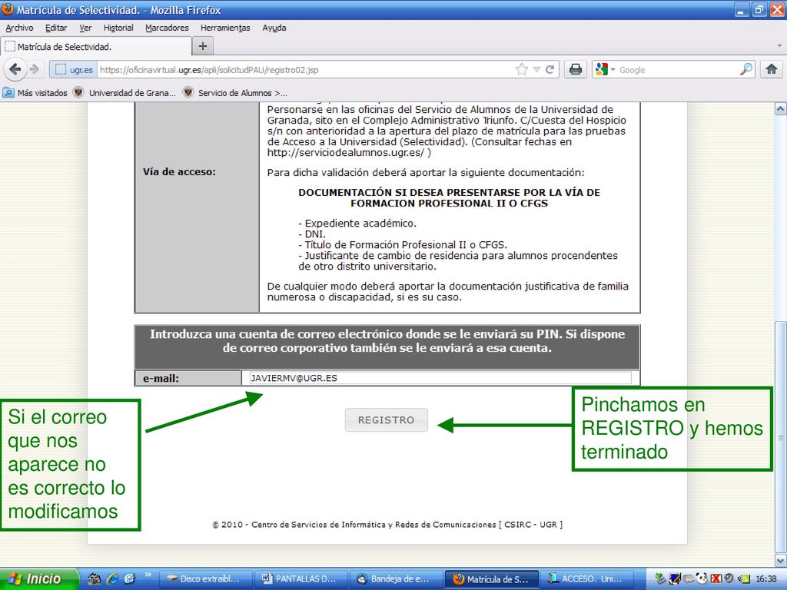Switch to Disco extraíble taskbar window
Image resolution: width=787 pixels, height=590 pixels.
204,579
